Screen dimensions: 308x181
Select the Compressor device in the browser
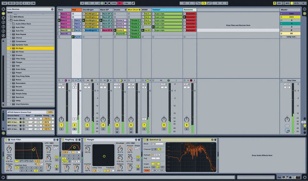21,41
